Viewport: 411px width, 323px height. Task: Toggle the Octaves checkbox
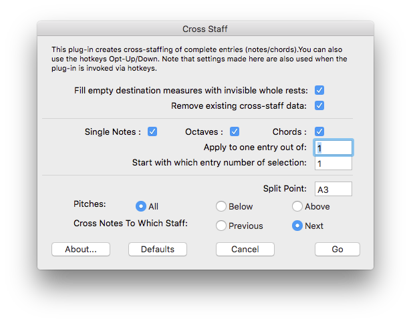point(235,131)
